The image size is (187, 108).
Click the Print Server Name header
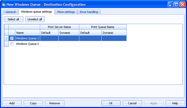click(60, 27)
